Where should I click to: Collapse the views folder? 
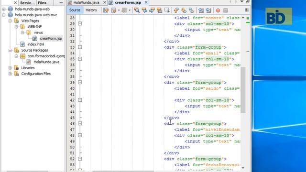point(22,32)
